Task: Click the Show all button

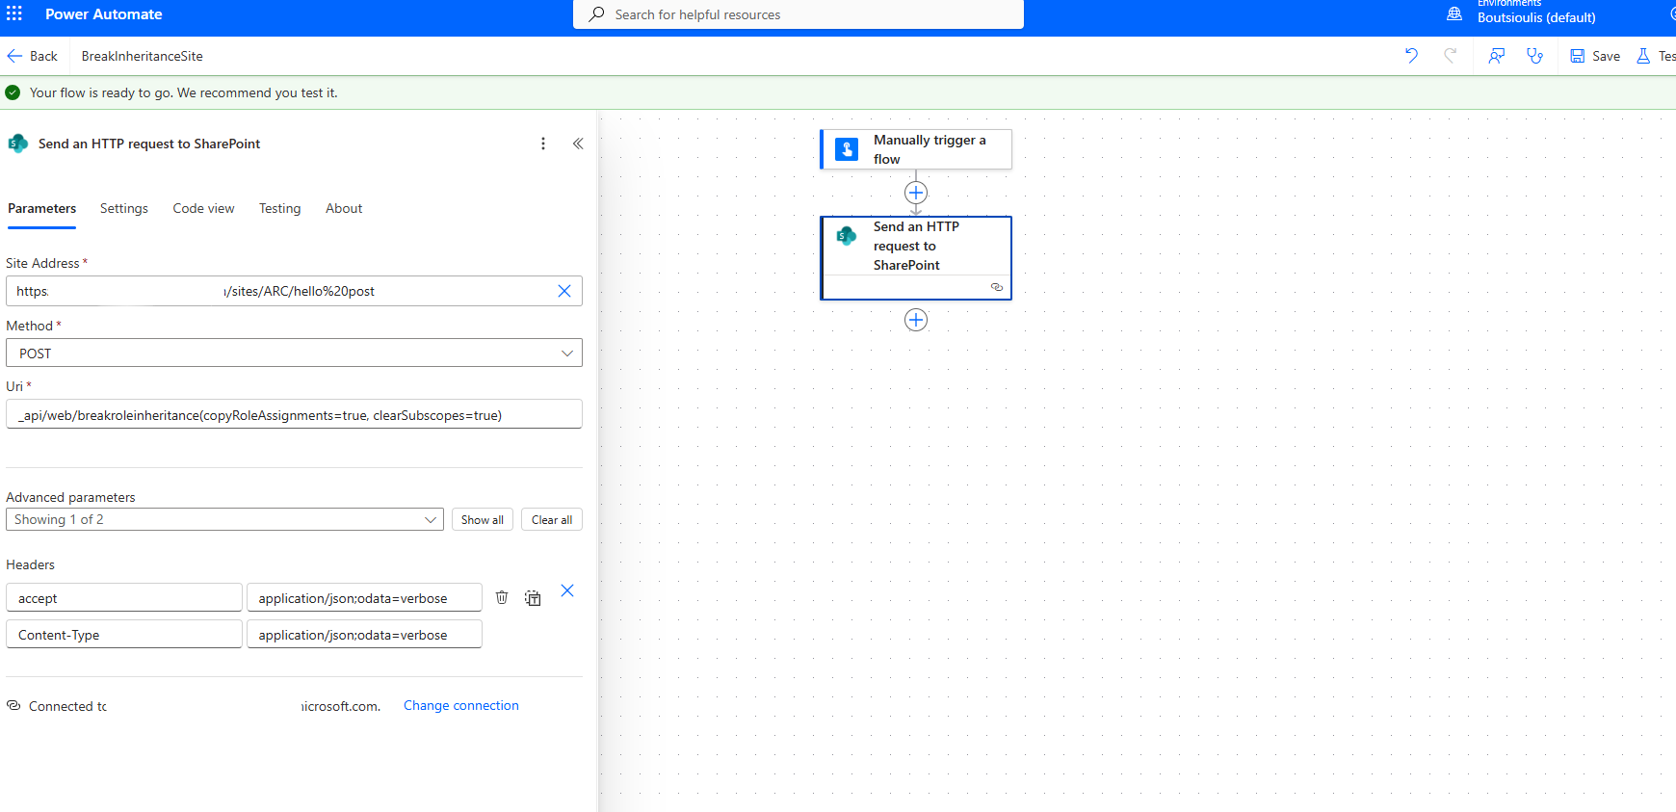Action: coord(482,519)
